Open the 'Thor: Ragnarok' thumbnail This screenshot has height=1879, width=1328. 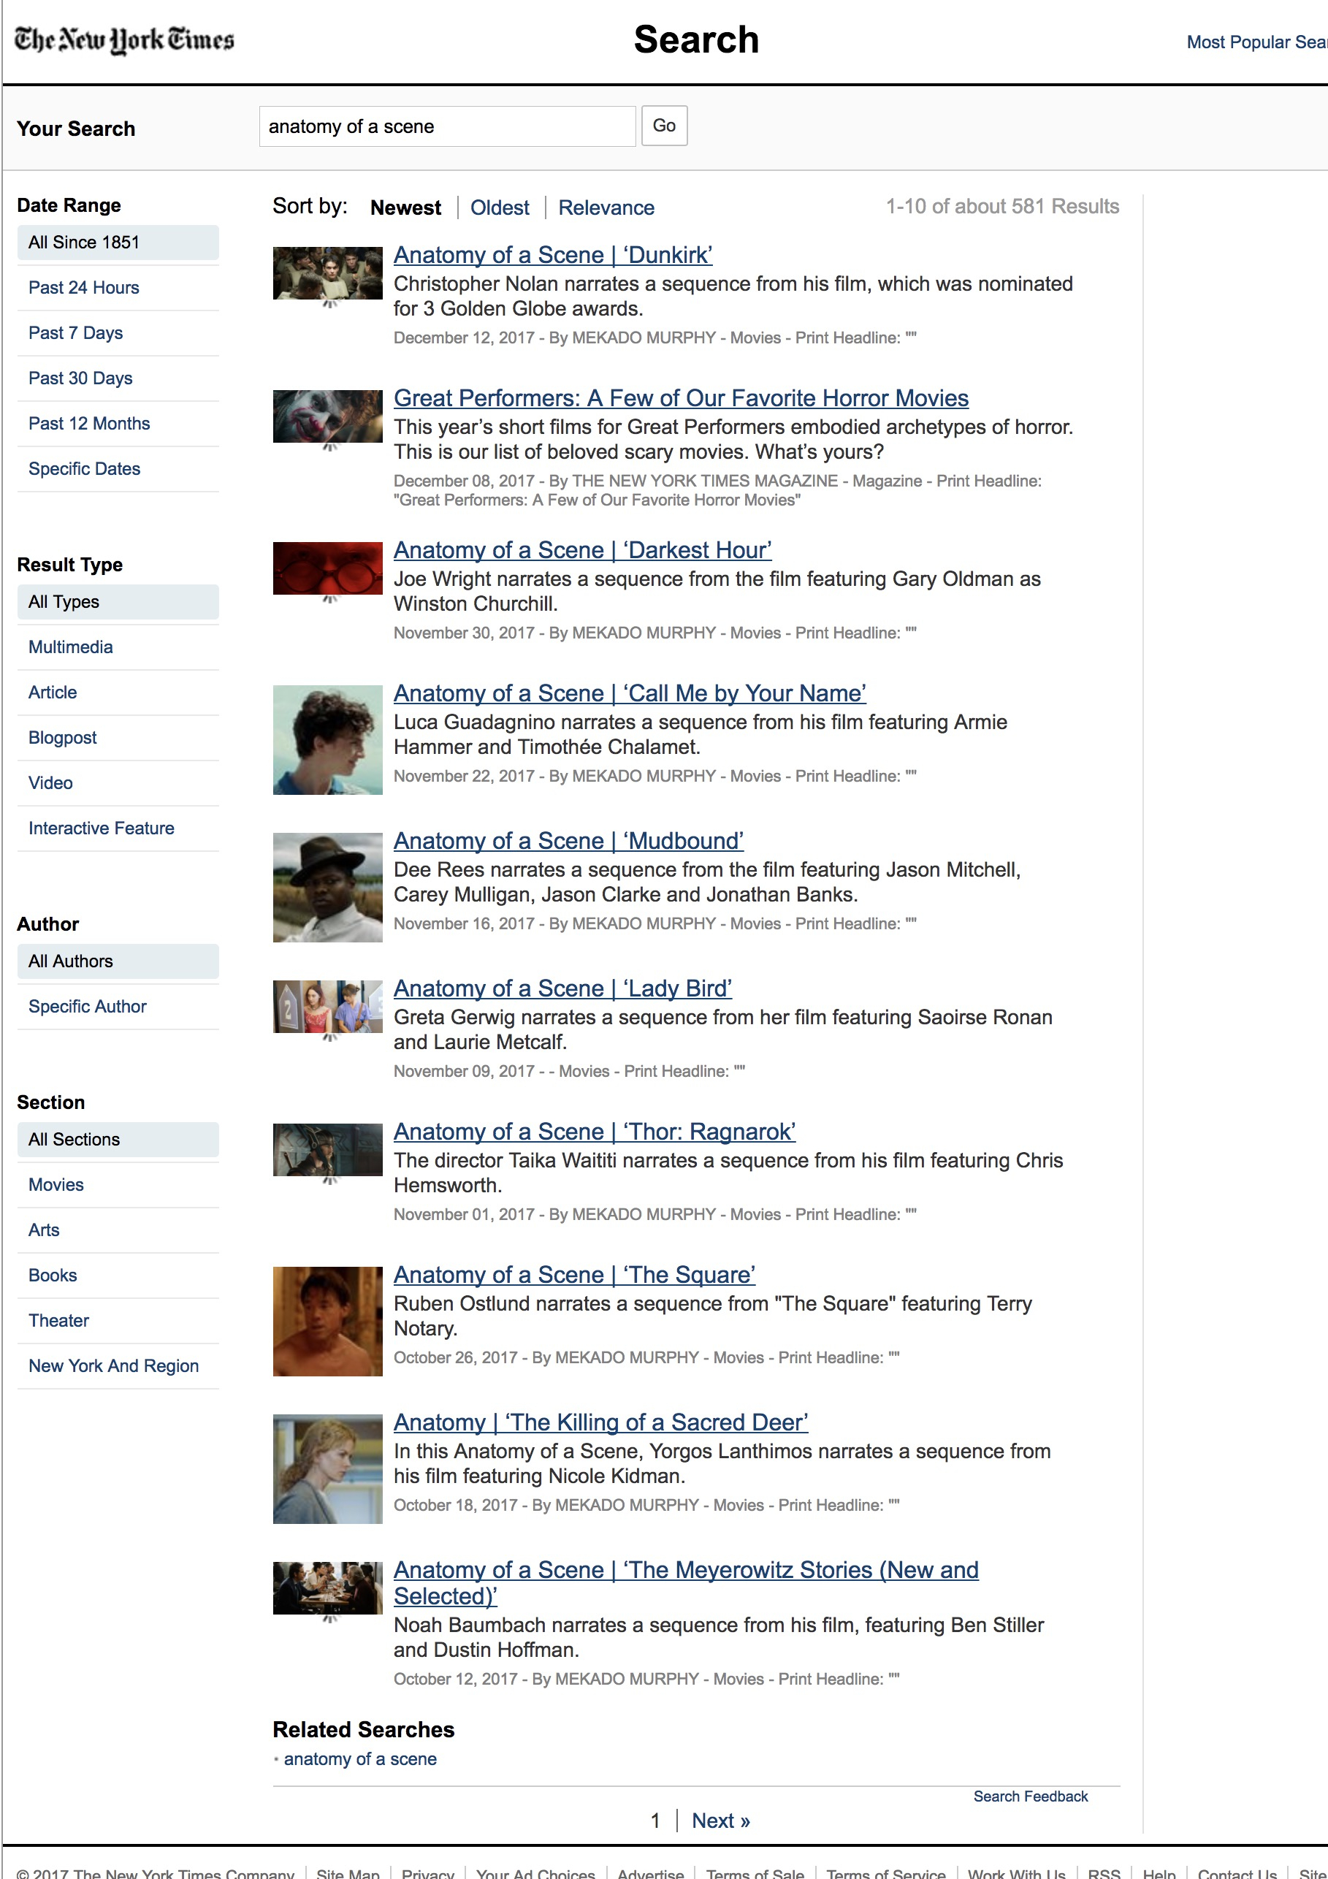coord(327,1149)
